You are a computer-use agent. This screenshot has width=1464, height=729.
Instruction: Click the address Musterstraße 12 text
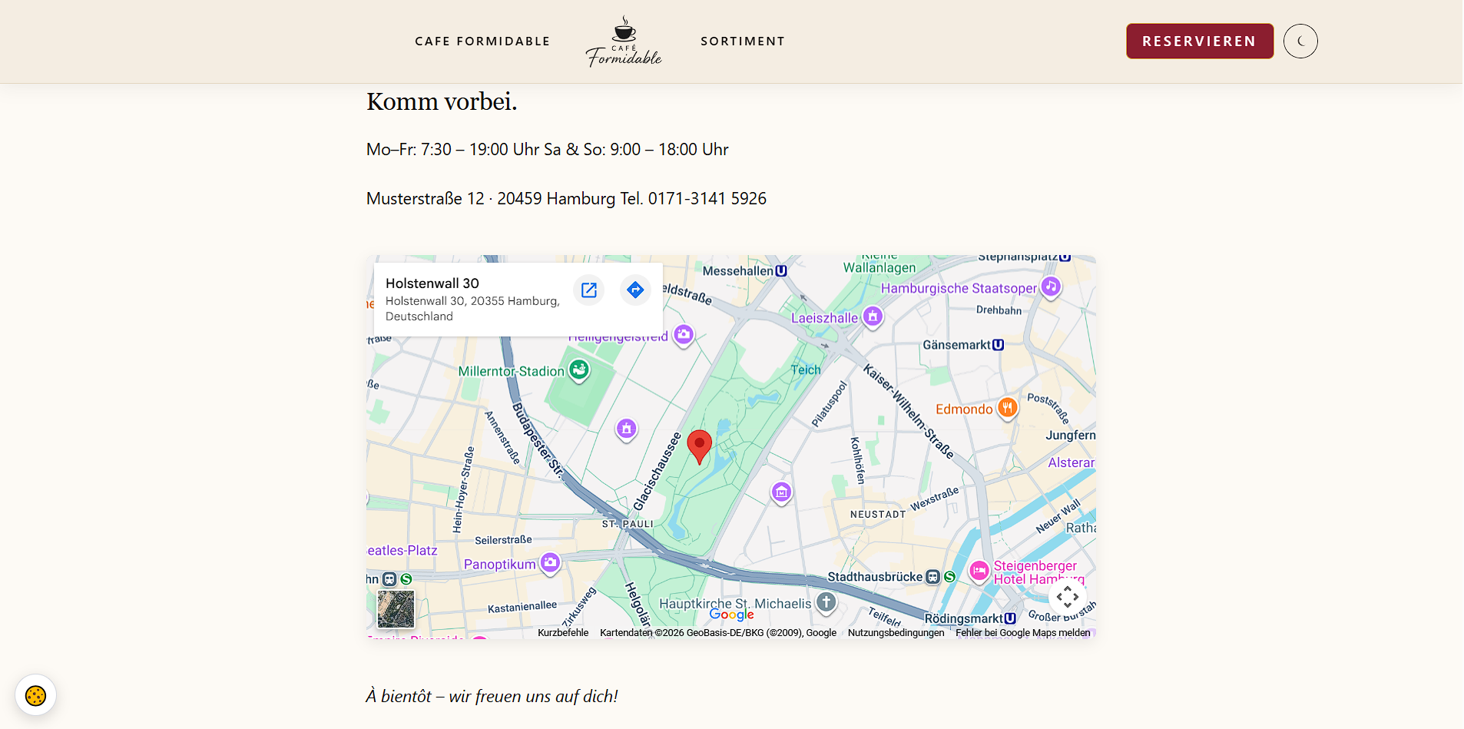click(426, 199)
